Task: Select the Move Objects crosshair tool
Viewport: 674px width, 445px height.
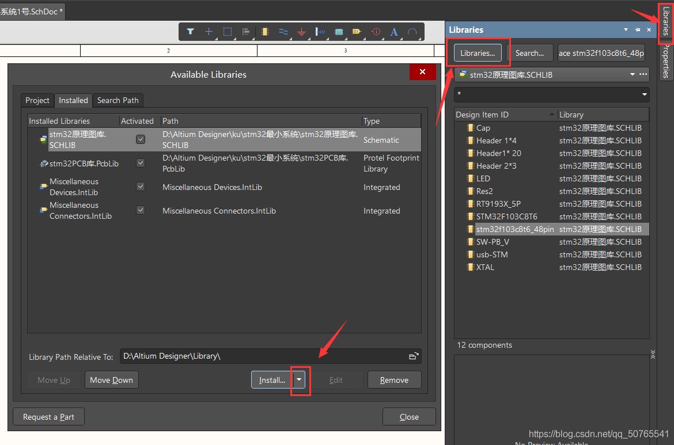Action: pos(209,31)
